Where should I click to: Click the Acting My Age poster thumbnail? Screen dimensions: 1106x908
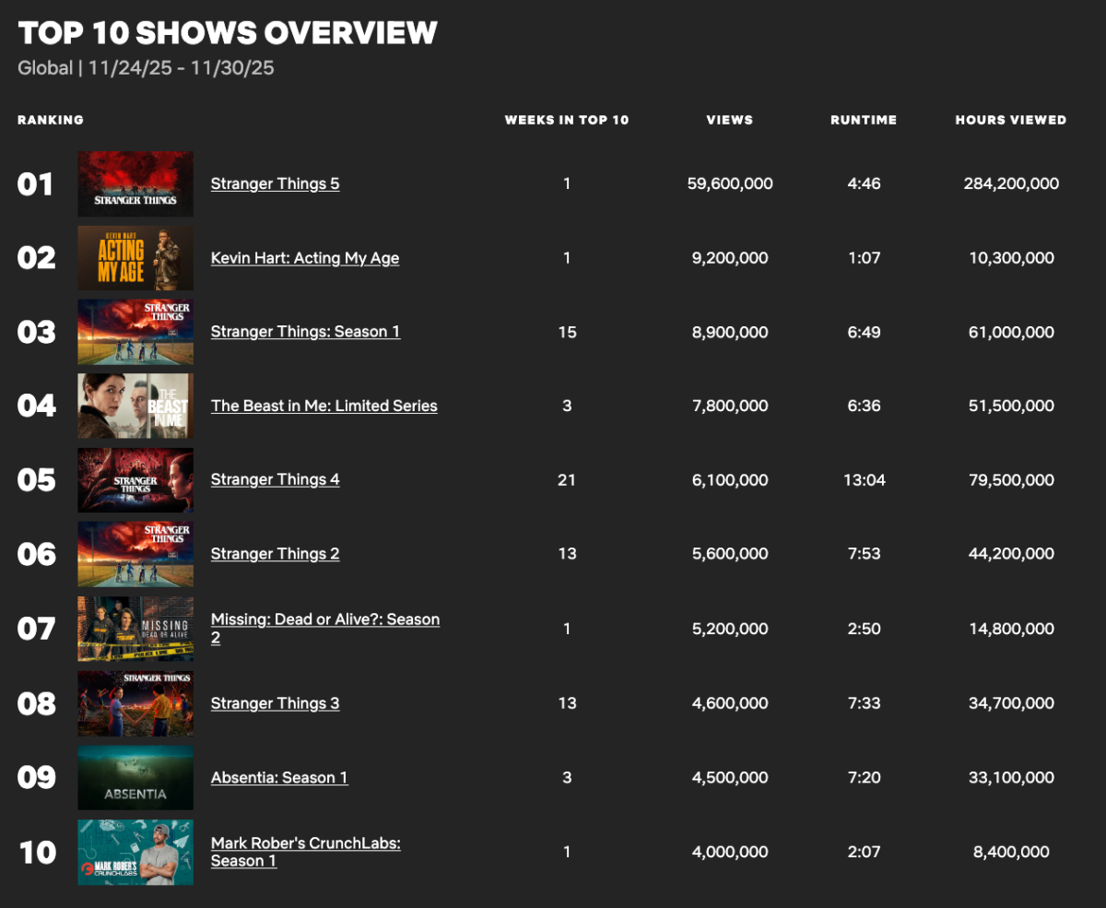(x=135, y=258)
